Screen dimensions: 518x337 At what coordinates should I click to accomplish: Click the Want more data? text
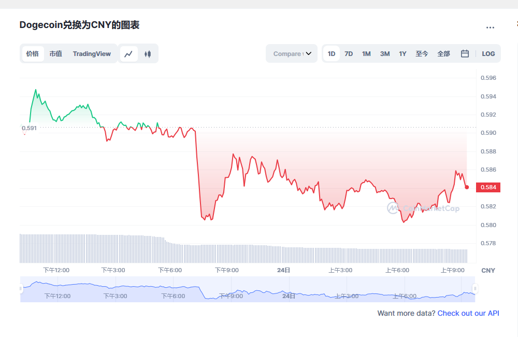[406, 313]
